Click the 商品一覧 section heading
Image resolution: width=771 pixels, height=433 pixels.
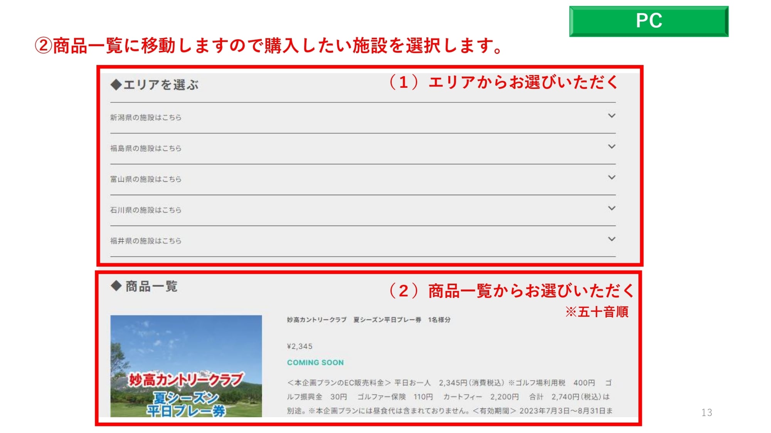point(151,287)
